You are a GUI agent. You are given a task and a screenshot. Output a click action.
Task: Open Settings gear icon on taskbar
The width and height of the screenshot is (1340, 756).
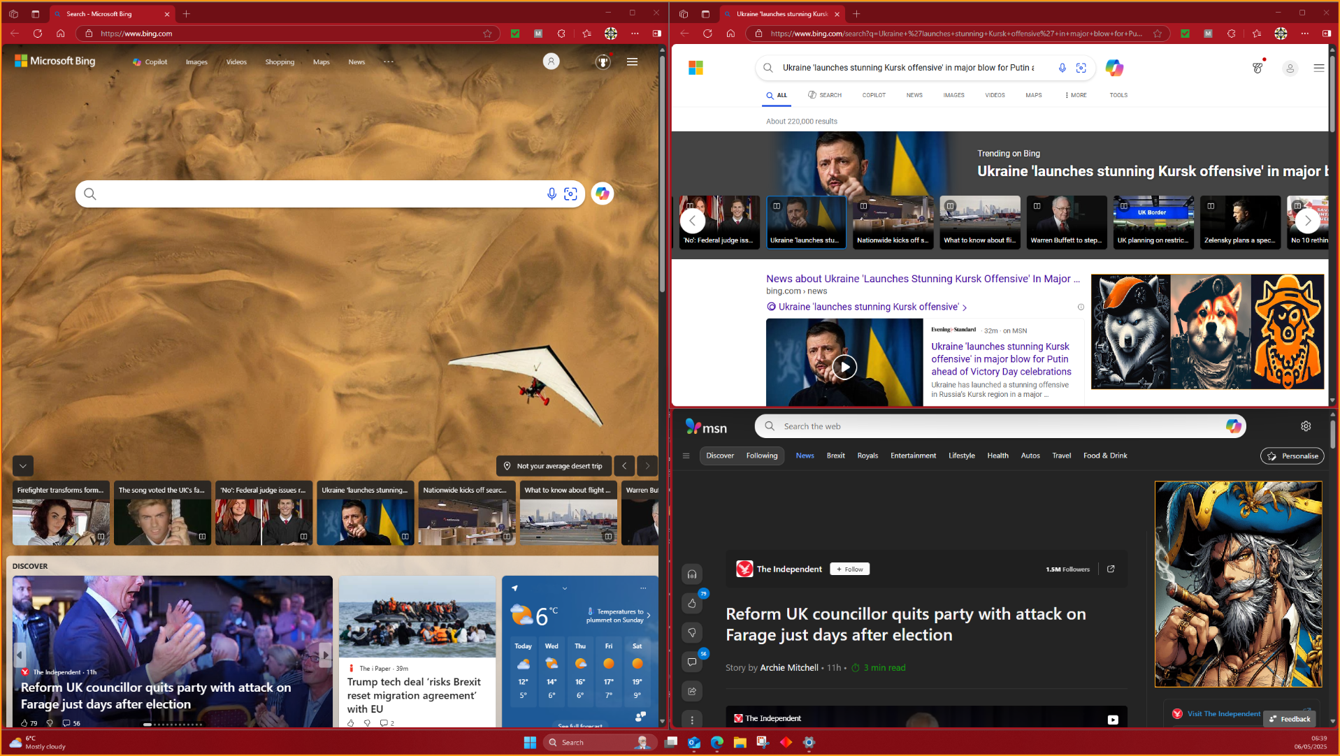click(x=809, y=742)
